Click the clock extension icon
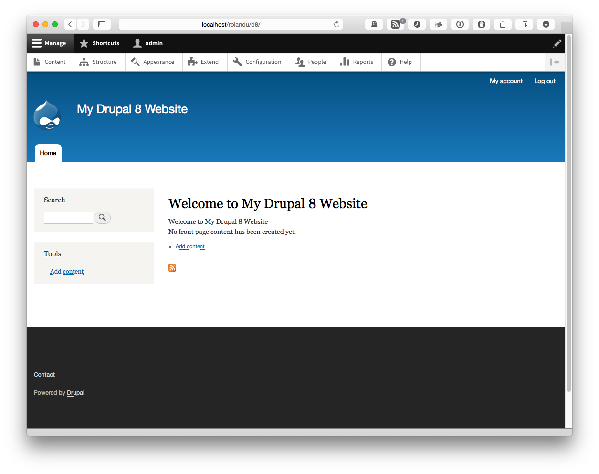 tap(417, 24)
